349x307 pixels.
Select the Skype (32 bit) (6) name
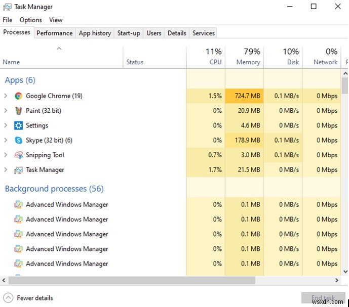pos(49,140)
